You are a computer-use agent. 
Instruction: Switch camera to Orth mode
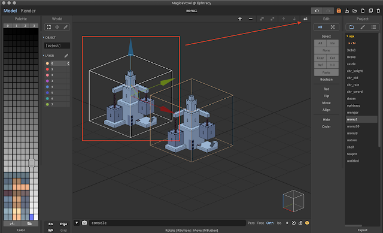point(270,223)
